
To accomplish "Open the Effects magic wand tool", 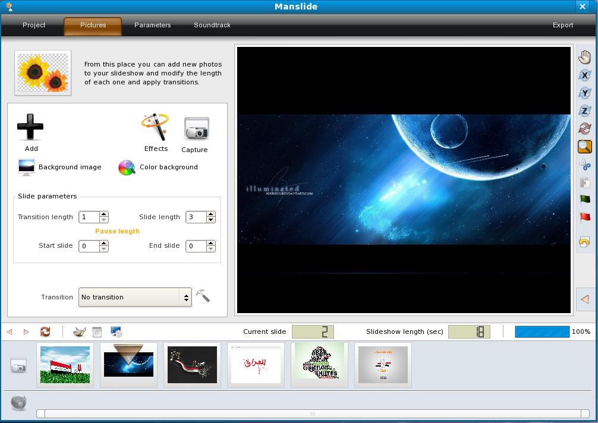I will coord(155,127).
